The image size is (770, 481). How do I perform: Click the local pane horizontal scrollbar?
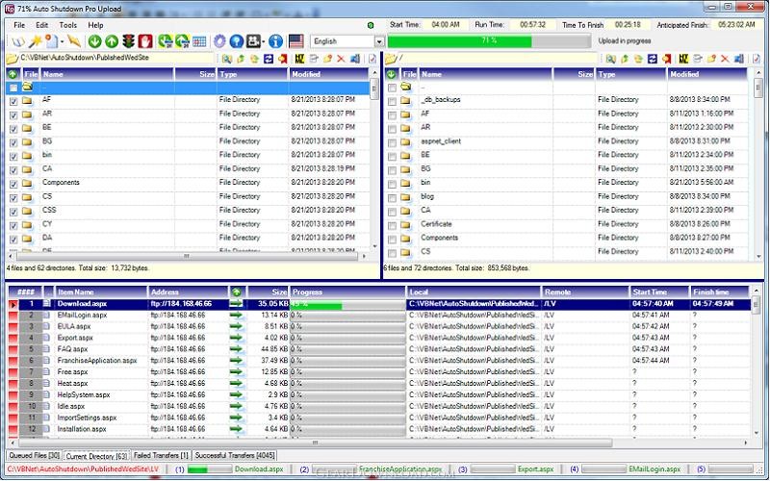[187, 256]
